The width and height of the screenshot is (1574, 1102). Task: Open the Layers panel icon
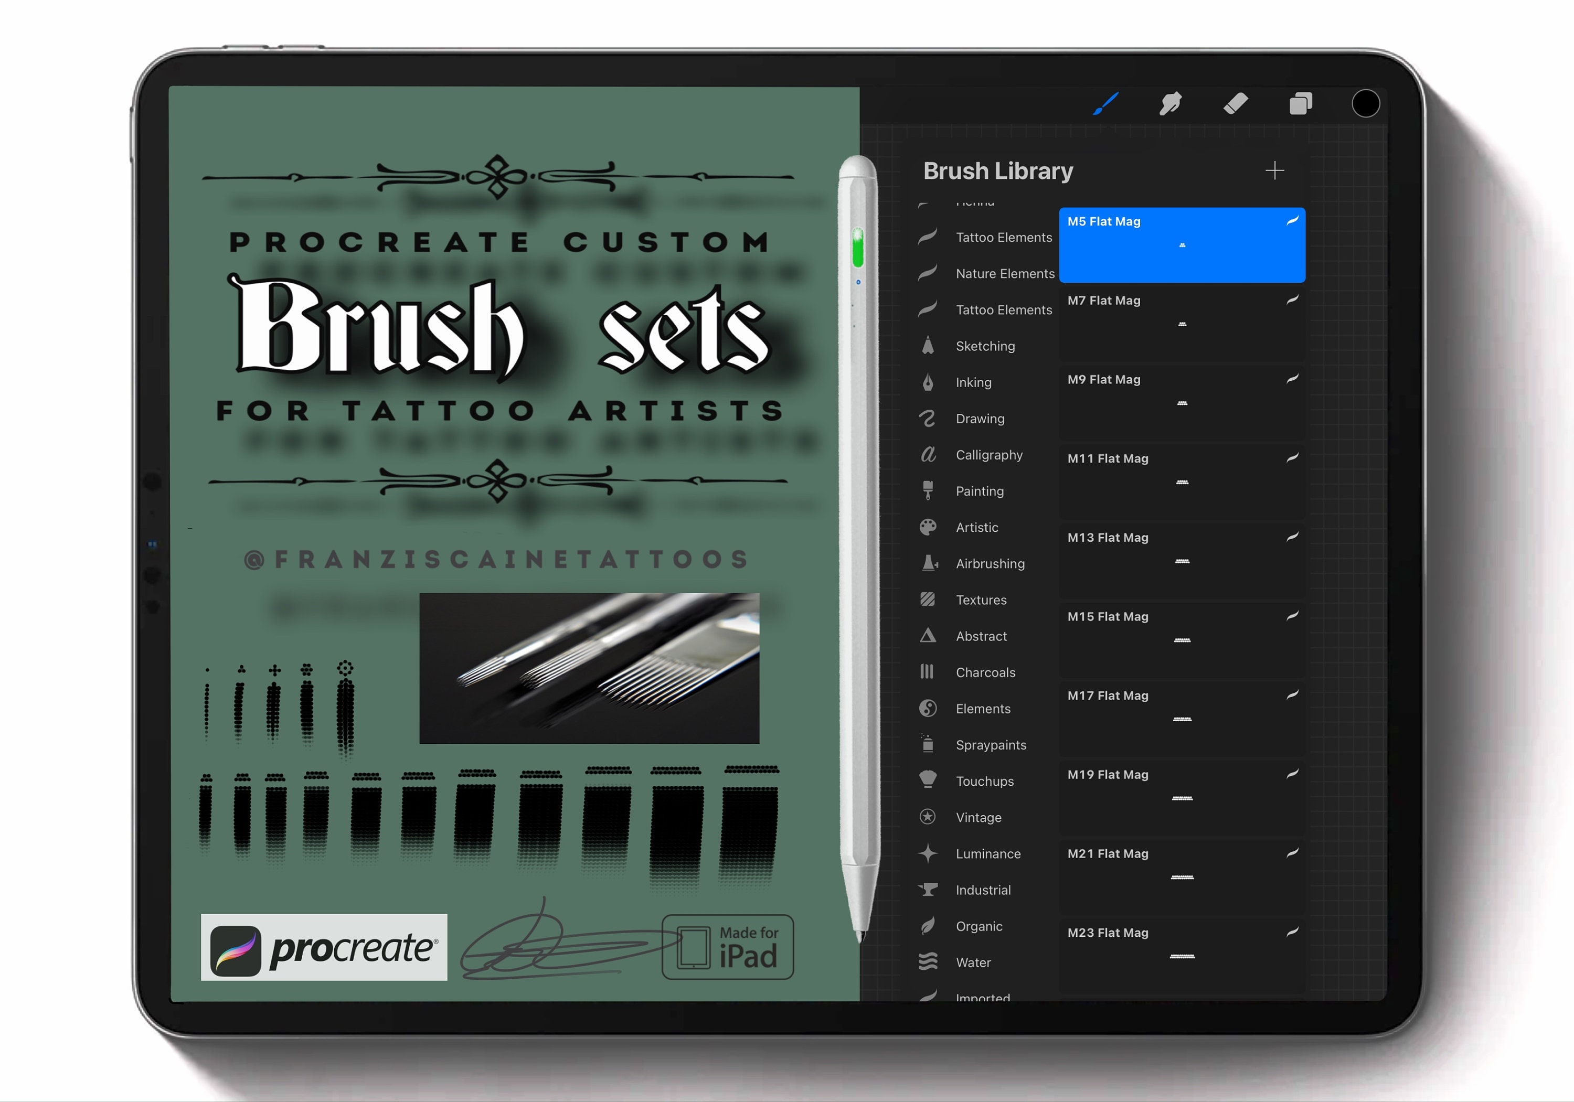(x=1301, y=104)
